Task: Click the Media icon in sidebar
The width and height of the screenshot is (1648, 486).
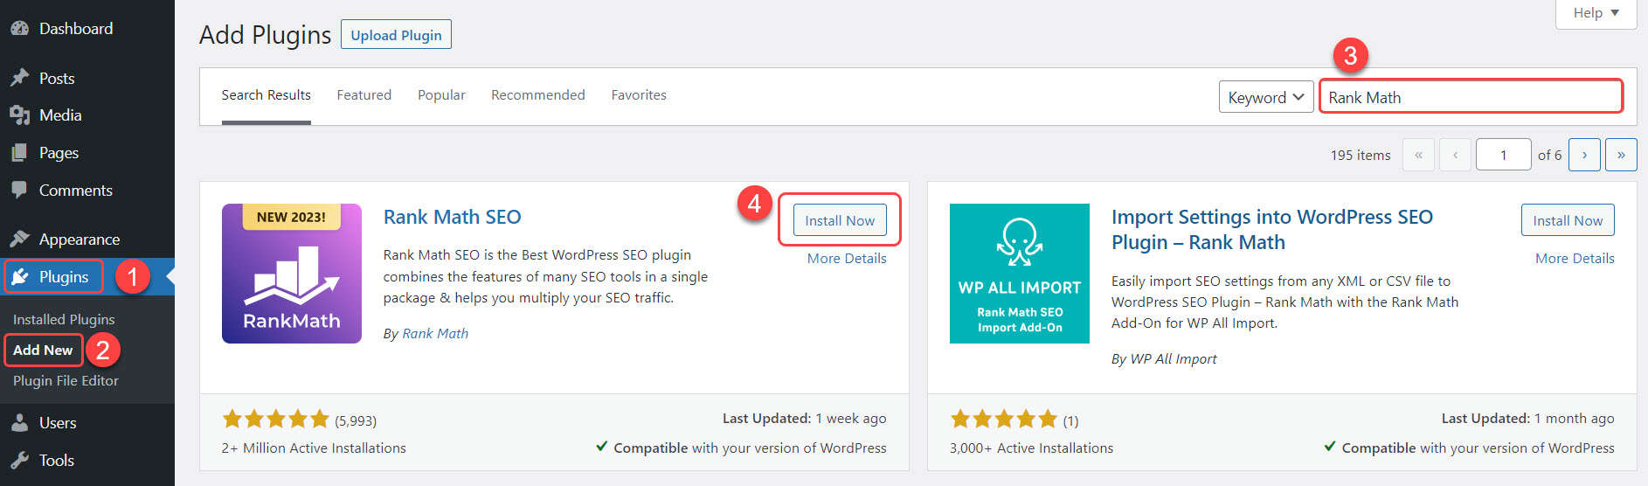Action: pyautogui.click(x=19, y=115)
